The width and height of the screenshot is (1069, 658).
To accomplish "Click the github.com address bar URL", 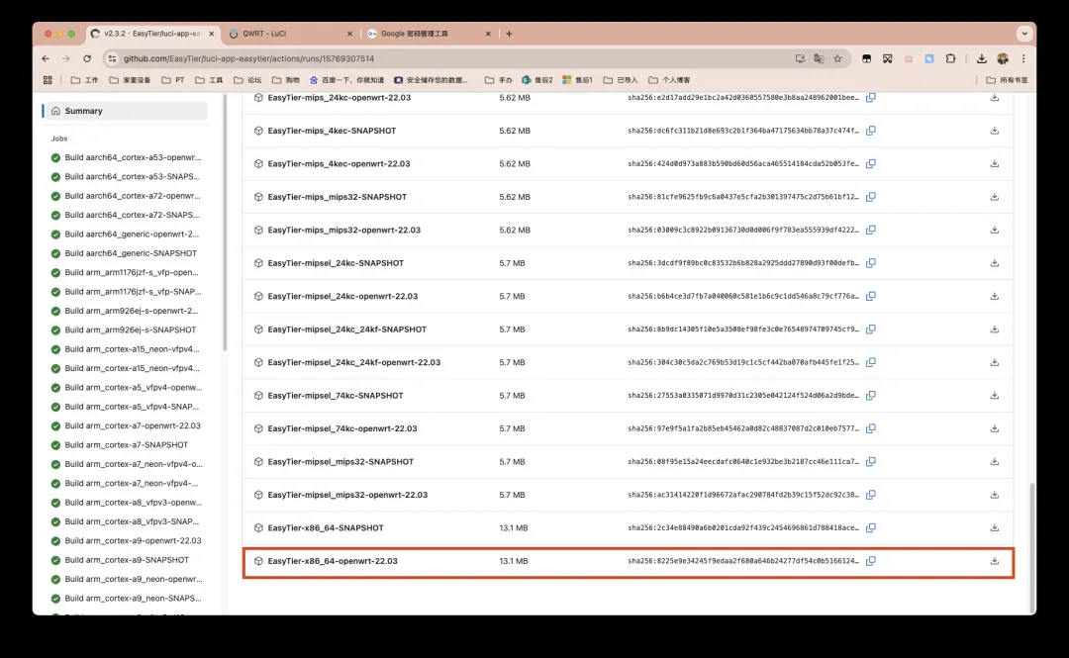I will (x=248, y=58).
